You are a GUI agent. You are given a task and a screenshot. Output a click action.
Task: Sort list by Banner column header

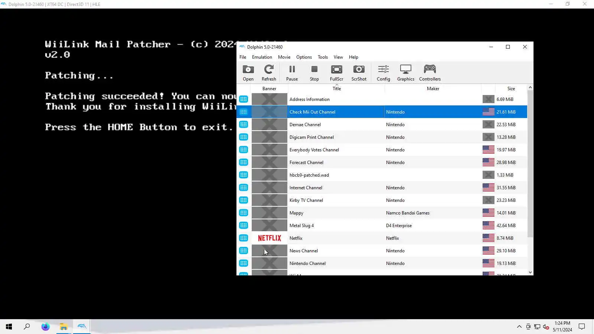click(269, 89)
